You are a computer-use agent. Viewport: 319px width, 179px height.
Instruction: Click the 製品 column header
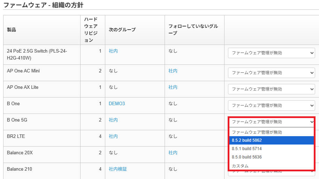[42, 30]
